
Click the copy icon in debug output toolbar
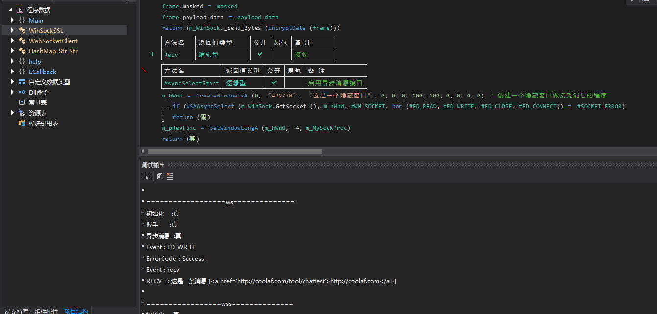tap(159, 176)
